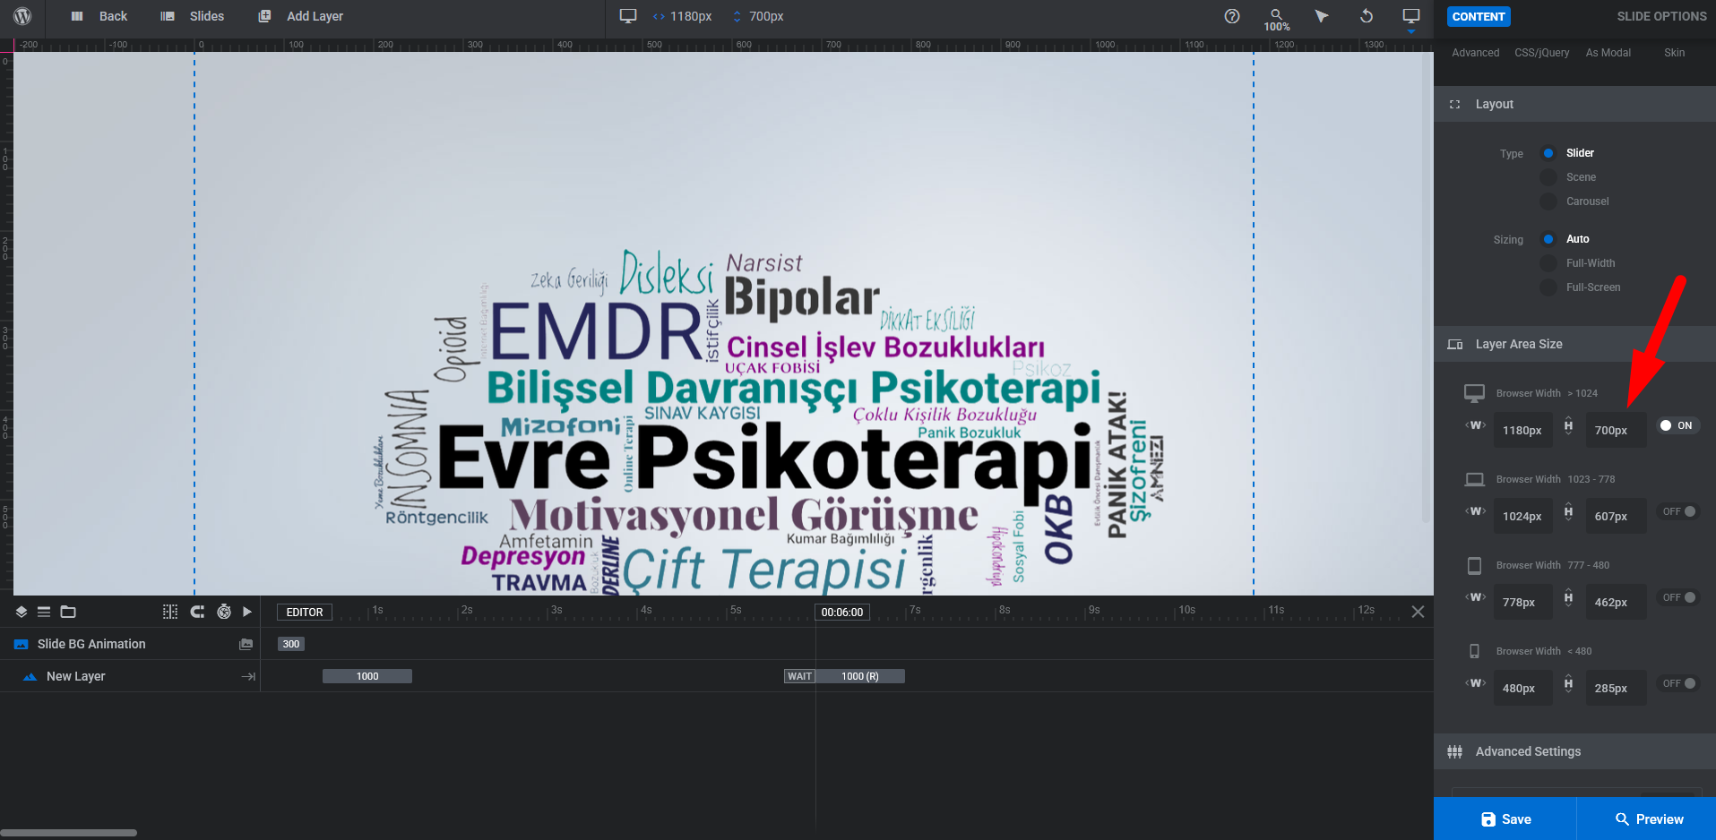Click the blue image icon on Slide BG Animation

point(22,644)
